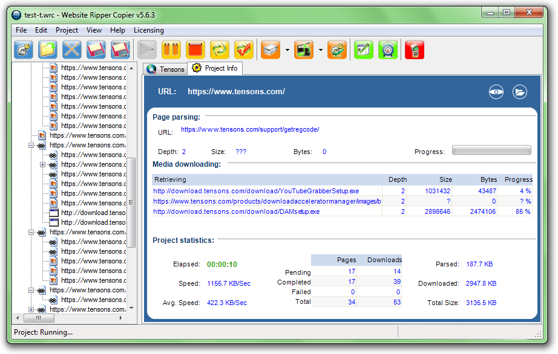Screen dimensions: 558x354
Task: Open dropdown arrow beside the film clapper icon
Action: 321,50
